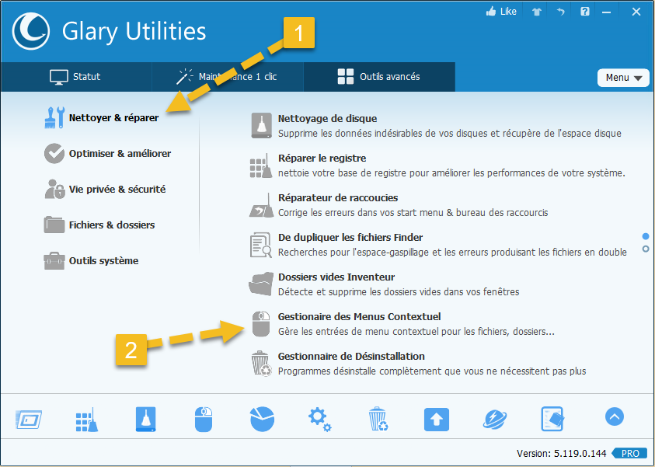The image size is (655, 467).
Task: Minimize the Glary Utilities window
Action: [607, 12]
